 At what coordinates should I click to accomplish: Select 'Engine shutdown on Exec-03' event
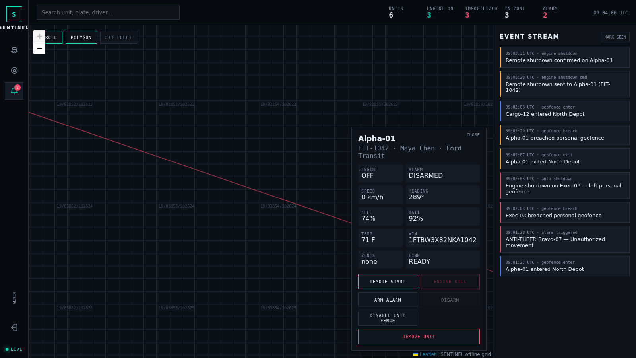[x=564, y=185]
